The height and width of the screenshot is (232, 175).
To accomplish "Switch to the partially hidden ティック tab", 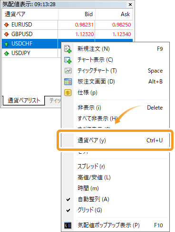I will (53, 101).
